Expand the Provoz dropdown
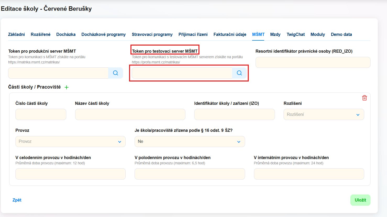This screenshot has width=387, height=217. click(x=70, y=142)
